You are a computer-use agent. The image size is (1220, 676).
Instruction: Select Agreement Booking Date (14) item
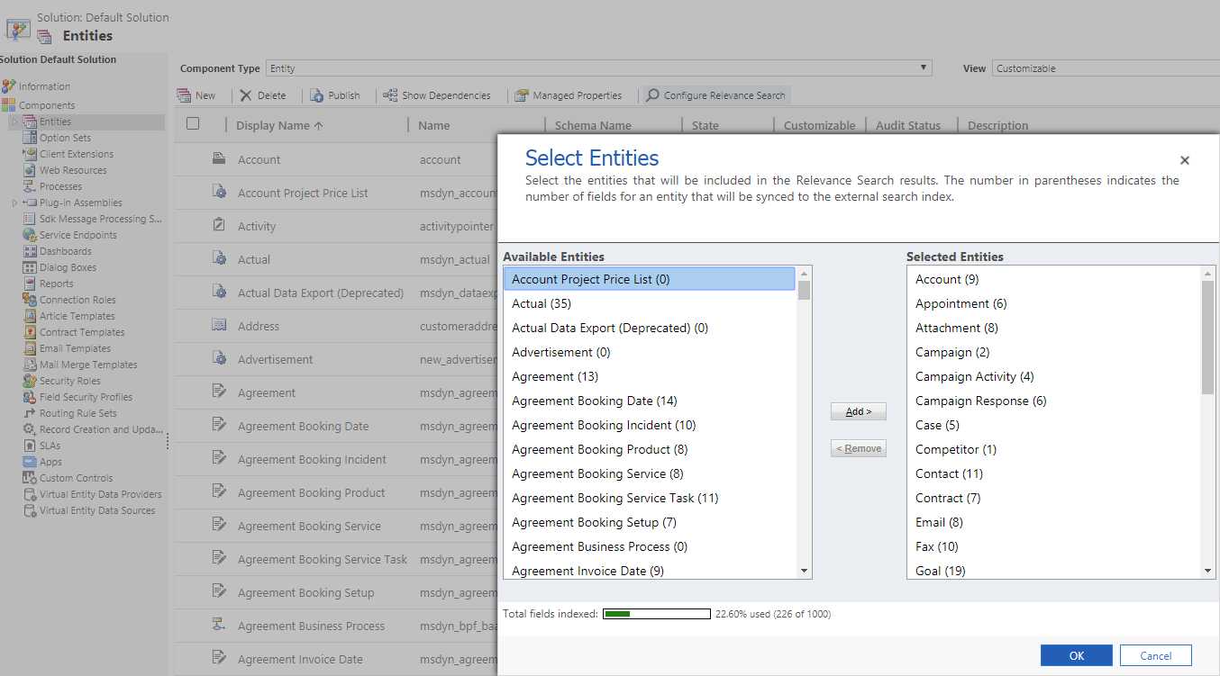(649, 401)
